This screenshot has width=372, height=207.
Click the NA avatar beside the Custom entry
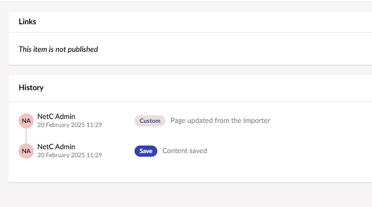[26, 121]
